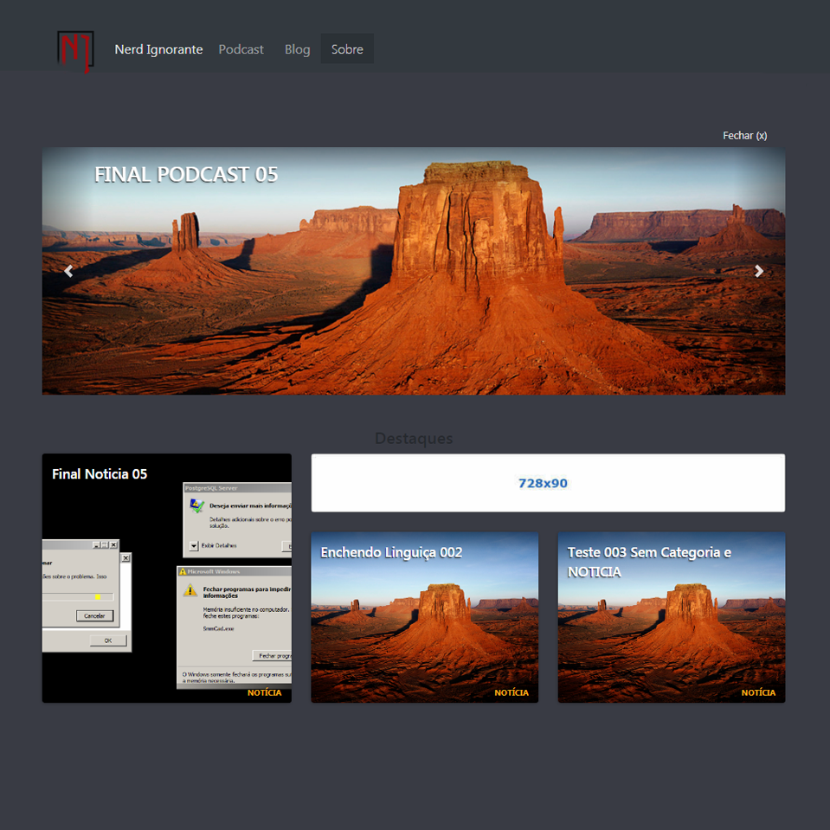This screenshot has width=830, height=830.
Task: Select the Sobre menu item
Action: [347, 48]
